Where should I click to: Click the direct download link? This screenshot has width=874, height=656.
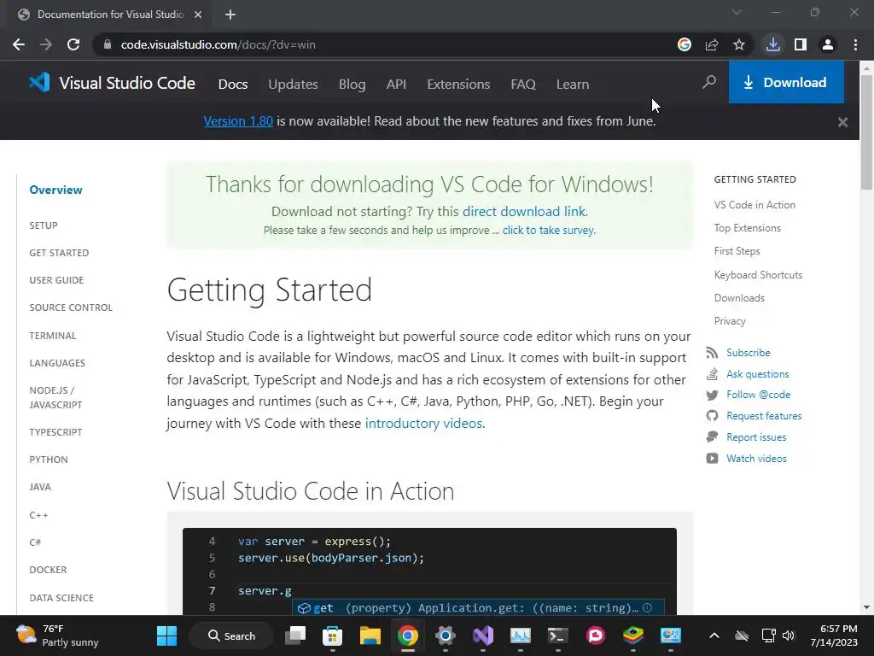525,212
